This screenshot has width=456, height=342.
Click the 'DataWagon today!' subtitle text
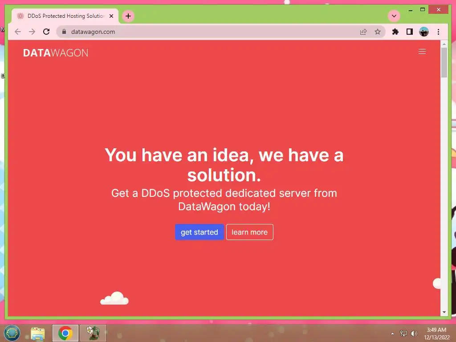tap(224, 207)
